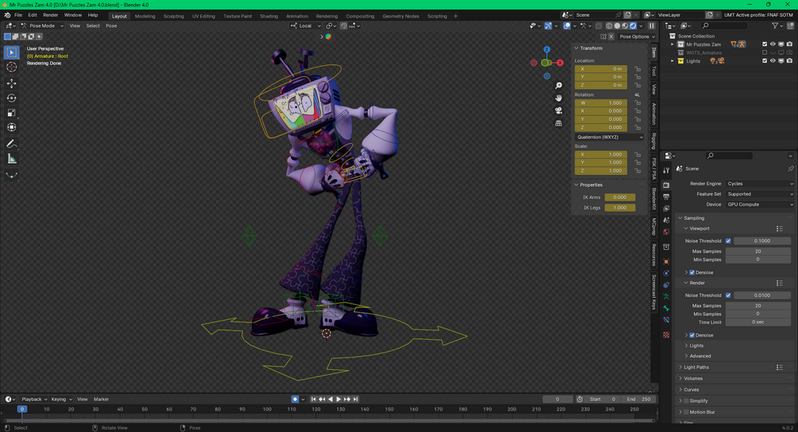798x432 pixels.
Task: Switch to Scripting workspace tab
Action: (x=438, y=17)
